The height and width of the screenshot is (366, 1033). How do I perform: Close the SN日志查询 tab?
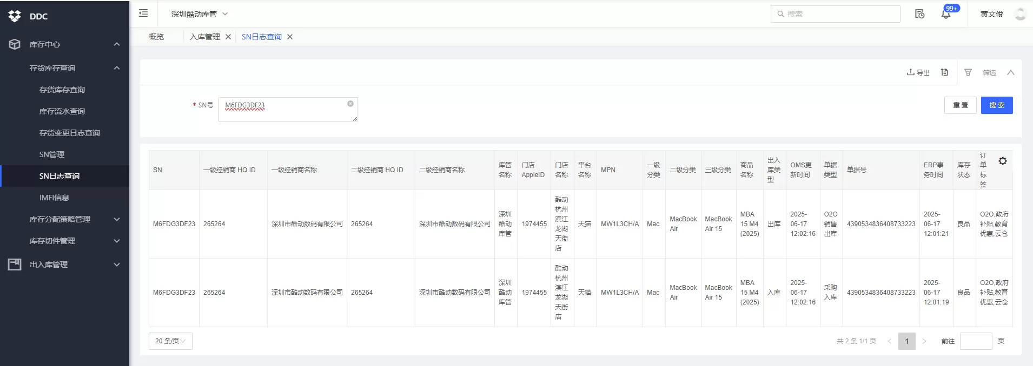[290, 37]
